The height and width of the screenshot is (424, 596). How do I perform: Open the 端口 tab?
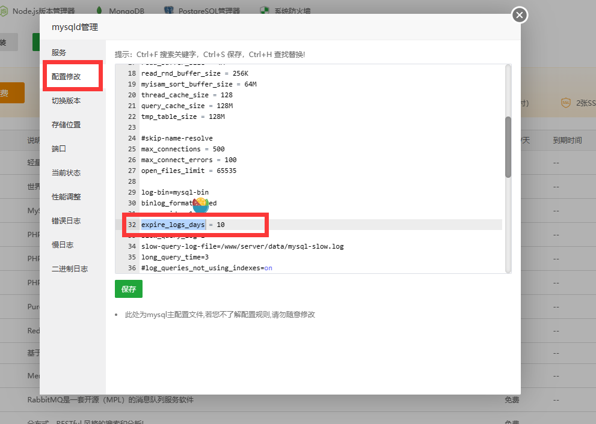(59, 148)
